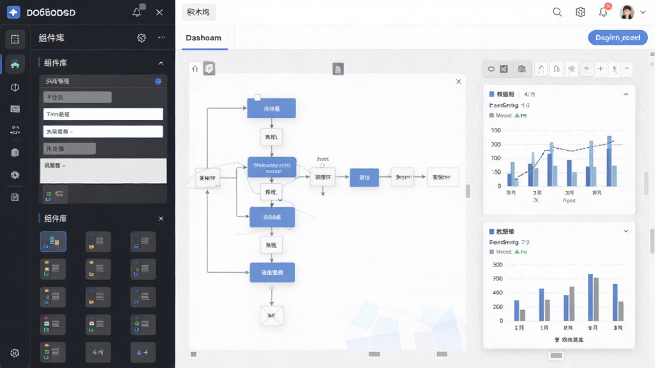Open the notifications bell with red badge

pos(603,11)
